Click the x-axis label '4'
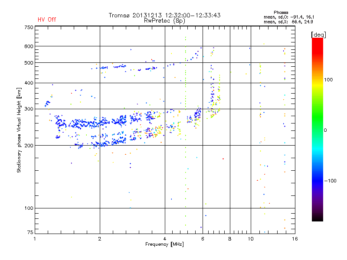Viewport: 347px width, 260px height. [x=165, y=239]
